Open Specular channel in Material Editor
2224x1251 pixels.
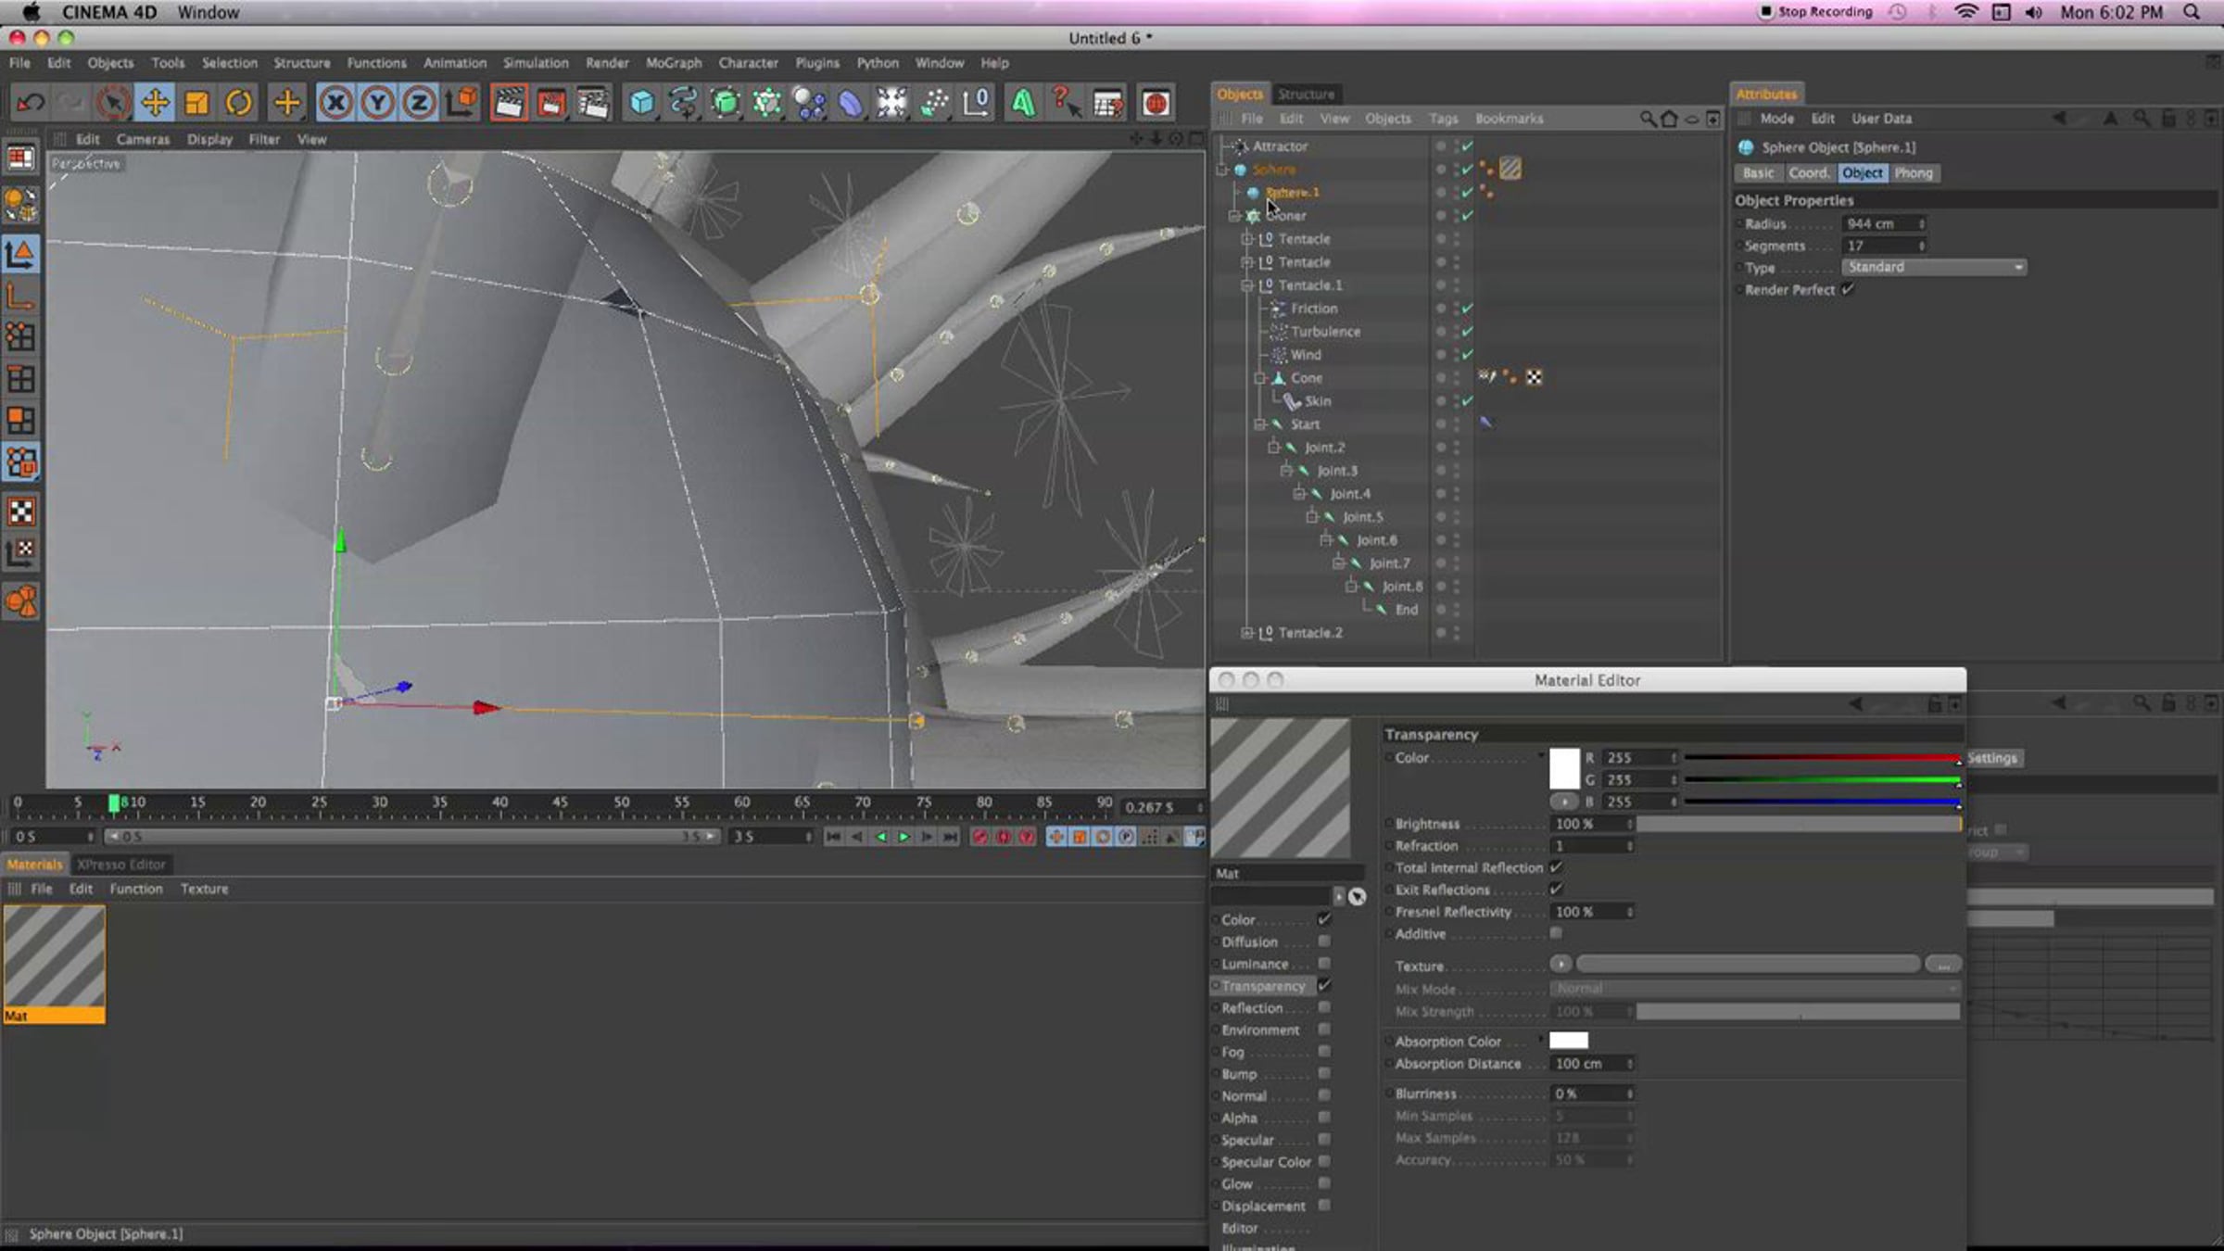[1247, 1140]
